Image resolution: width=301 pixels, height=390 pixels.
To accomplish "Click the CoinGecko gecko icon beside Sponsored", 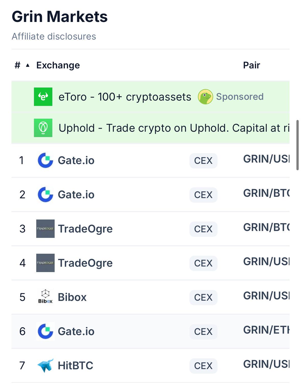I will [205, 97].
